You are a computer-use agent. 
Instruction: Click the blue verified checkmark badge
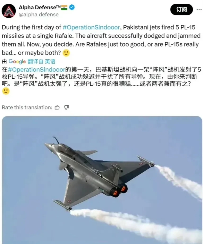pyautogui.click(x=72, y=7)
